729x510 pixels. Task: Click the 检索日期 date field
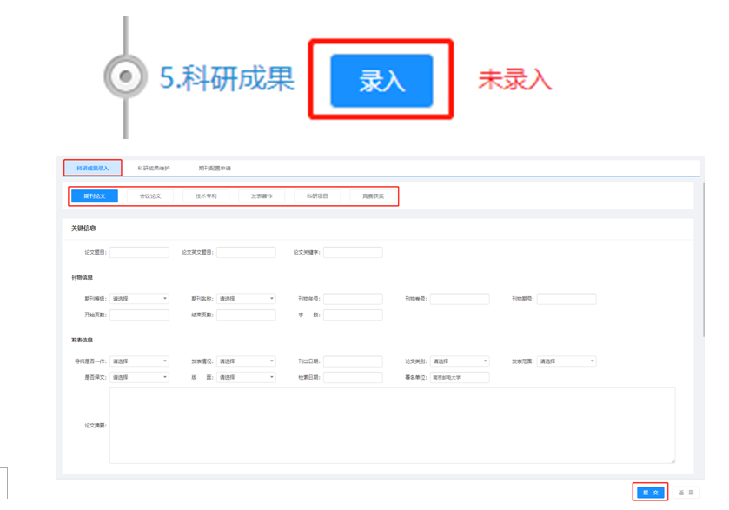(353, 377)
